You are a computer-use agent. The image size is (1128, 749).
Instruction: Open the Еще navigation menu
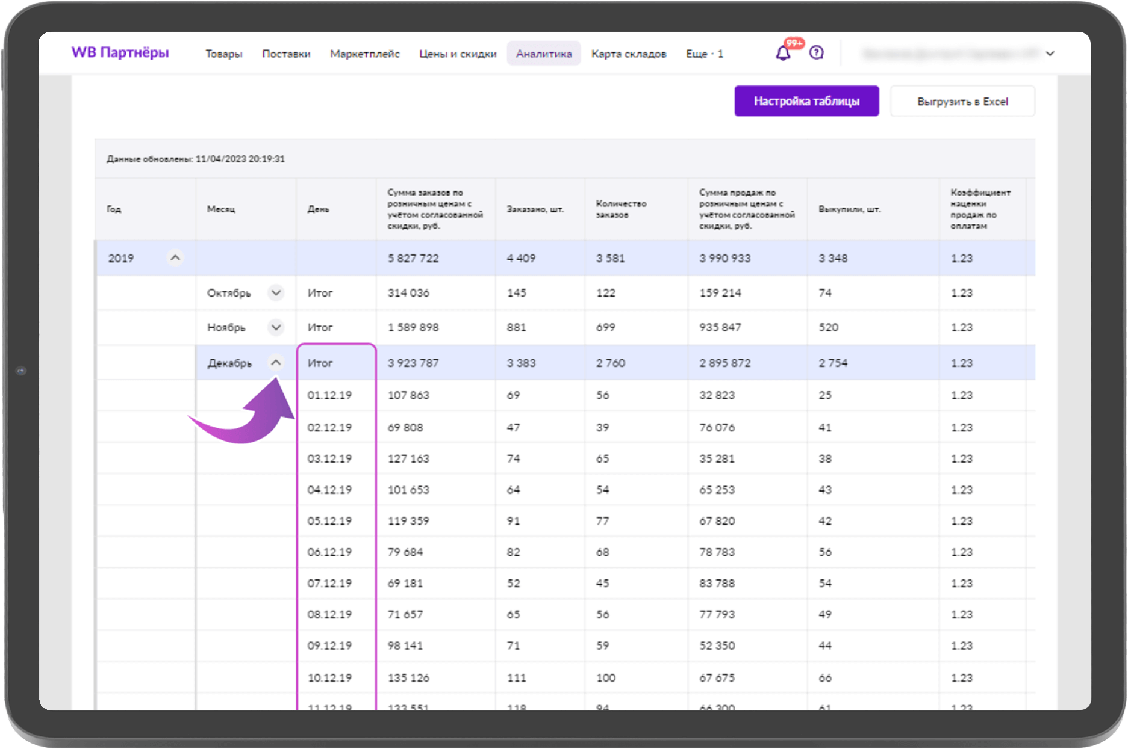tap(703, 54)
